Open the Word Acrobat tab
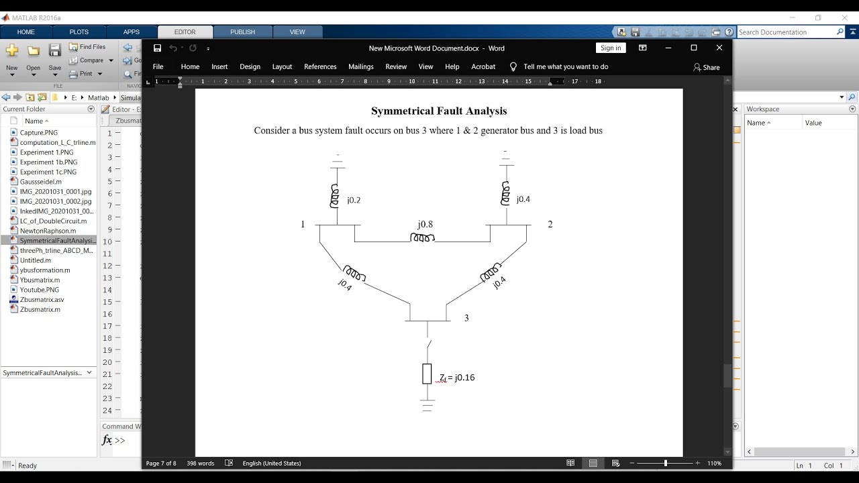859x483 pixels. (x=483, y=67)
